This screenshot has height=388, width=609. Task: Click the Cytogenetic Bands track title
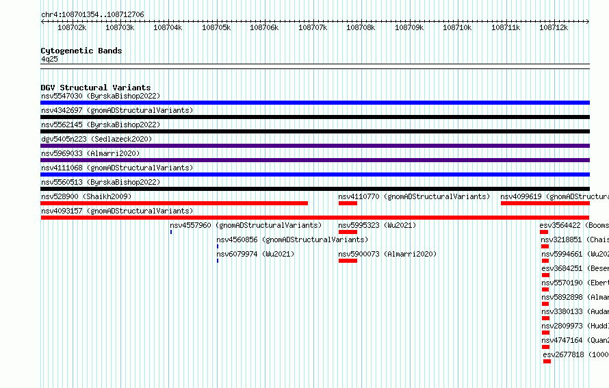pyautogui.click(x=81, y=51)
